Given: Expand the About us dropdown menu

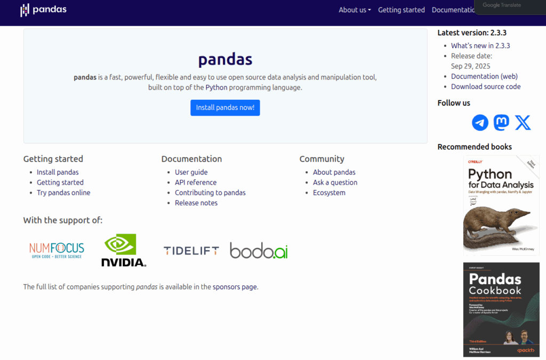Looking at the screenshot, I should [355, 10].
